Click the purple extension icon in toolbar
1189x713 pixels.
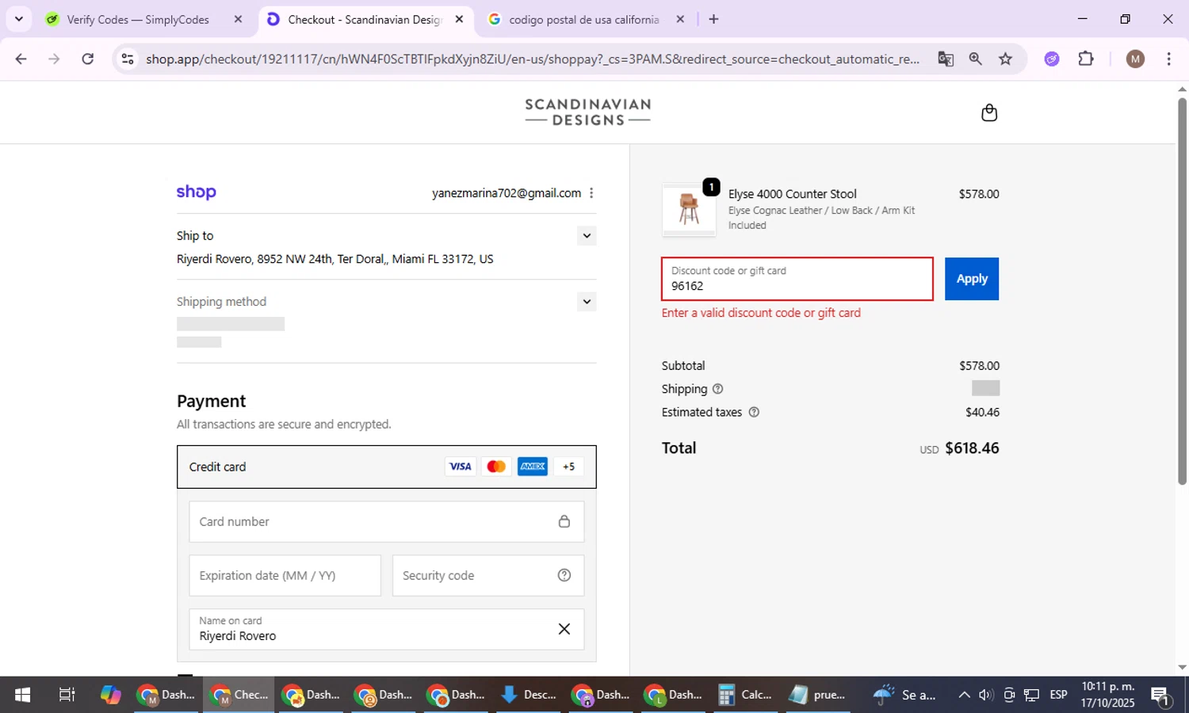point(1052,59)
